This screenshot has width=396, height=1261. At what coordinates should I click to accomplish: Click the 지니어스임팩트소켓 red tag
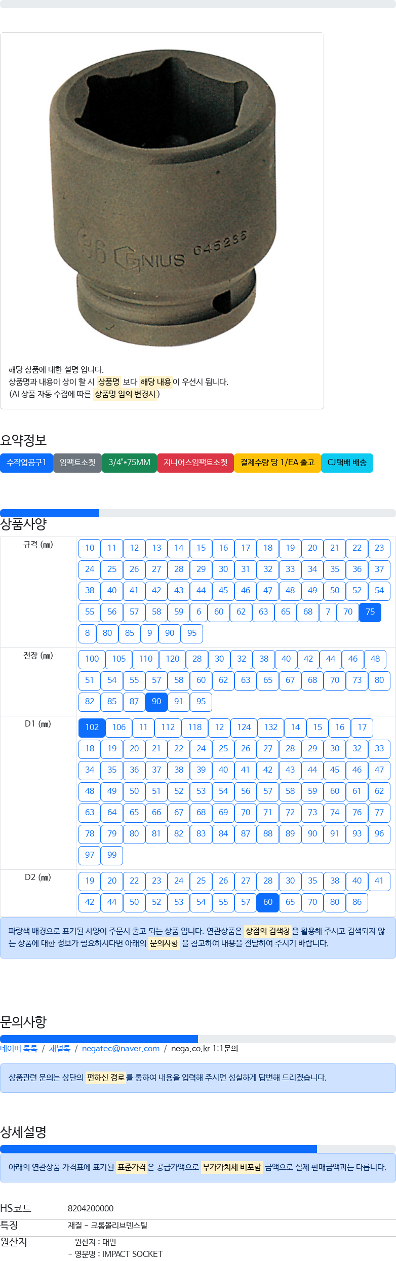click(195, 463)
